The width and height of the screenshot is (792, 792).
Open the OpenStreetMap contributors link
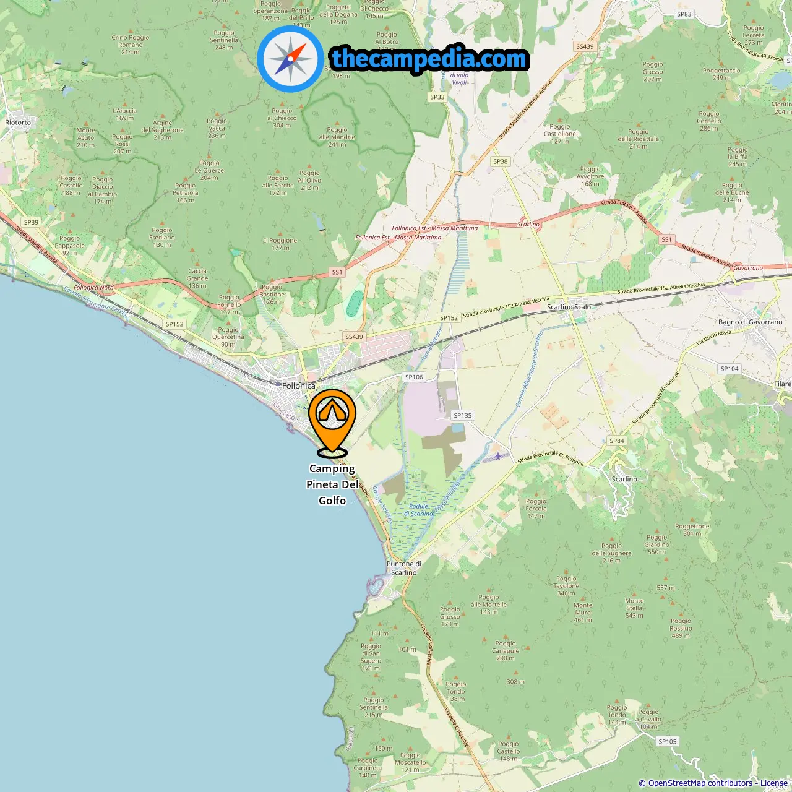tap(700, 783)
